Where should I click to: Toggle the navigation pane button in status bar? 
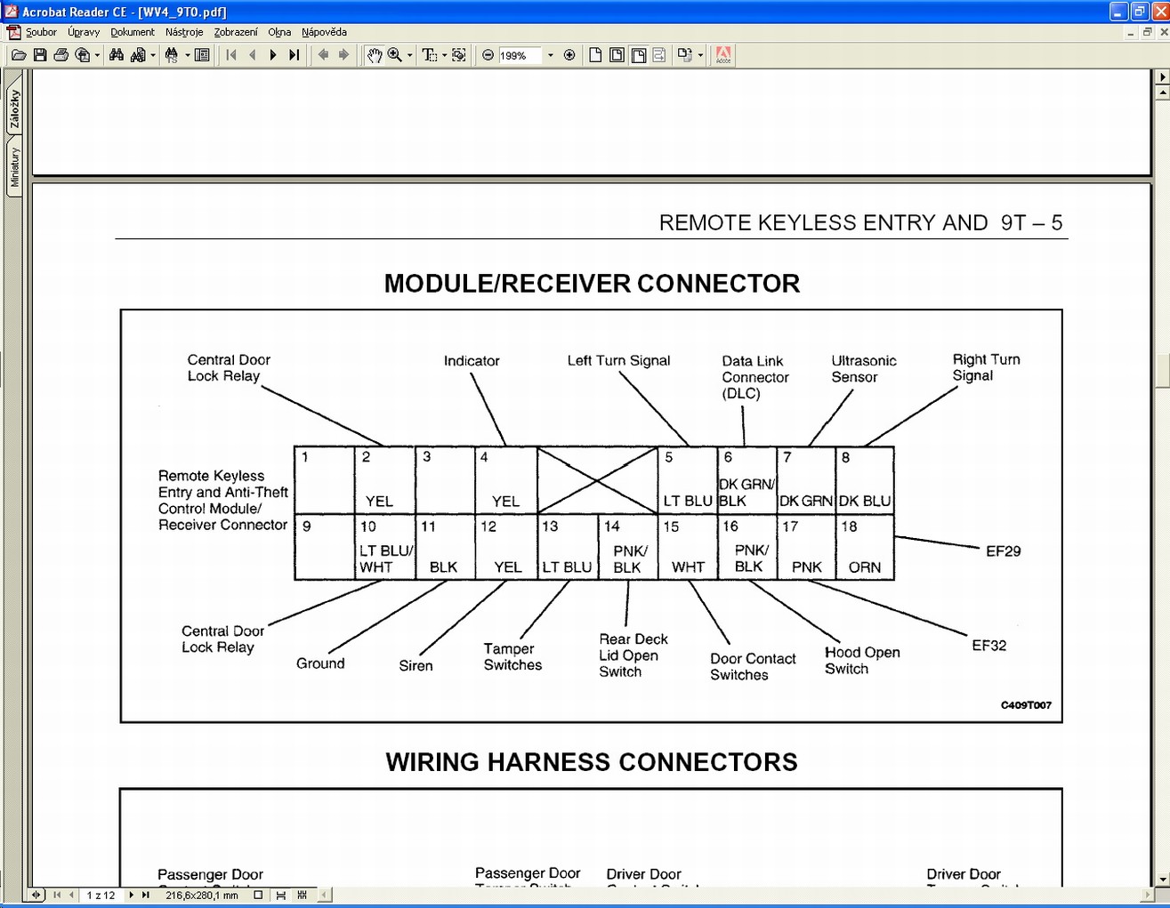click(36, 895)
